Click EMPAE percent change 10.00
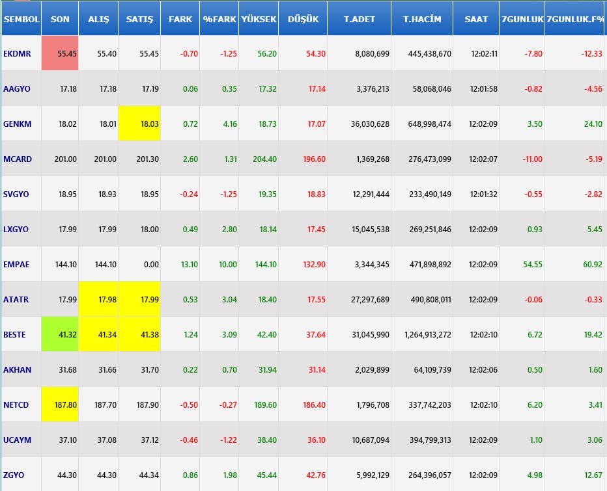Viewport: 607px width, 491px height. [x=228, y=265]
